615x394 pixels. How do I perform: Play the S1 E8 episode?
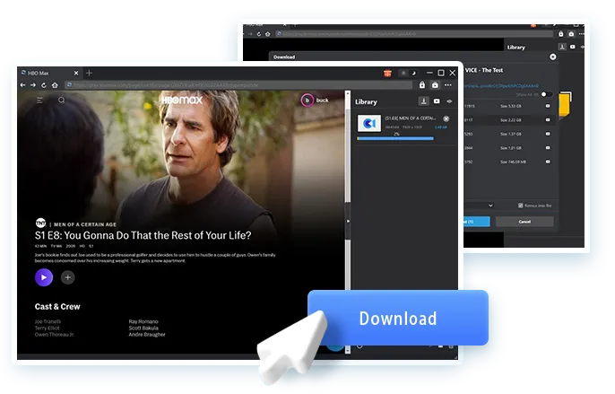point(44,277)
